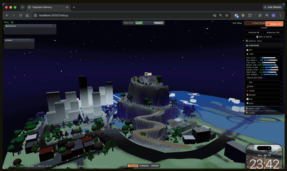Viewport: 287px width, 171px height.
Task: Click the house on the mountain top
Action: coord(148,74)
